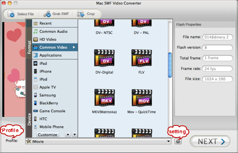Choose the DV- NTSC format icon
The width and height of the screenshot is (238, 153).
click(104, 23)
